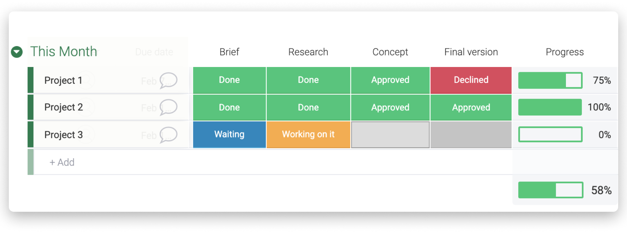Click the 58% summary progress bar
Screen dimensions: 627x233
[551, 190]
